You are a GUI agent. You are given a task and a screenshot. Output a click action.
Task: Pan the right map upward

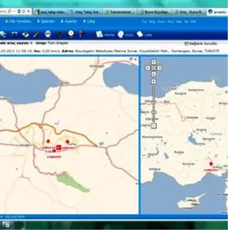pyautogui.click(x=154, y=62)
